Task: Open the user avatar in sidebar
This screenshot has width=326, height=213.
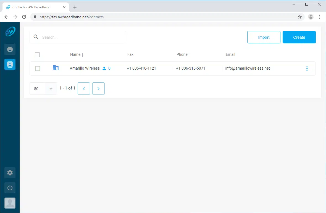Action: pyautogui.click(x=10, y=203)
